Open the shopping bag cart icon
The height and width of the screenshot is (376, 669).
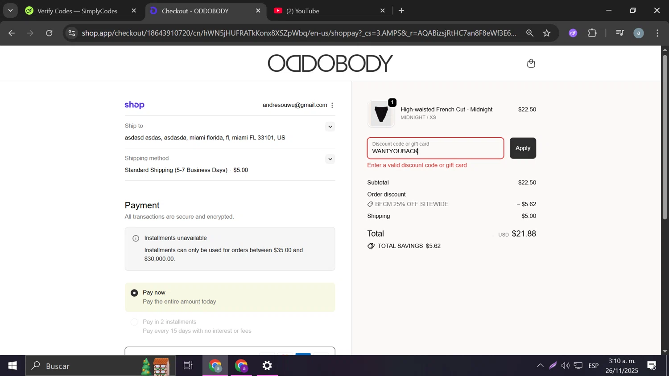[531, 63]
